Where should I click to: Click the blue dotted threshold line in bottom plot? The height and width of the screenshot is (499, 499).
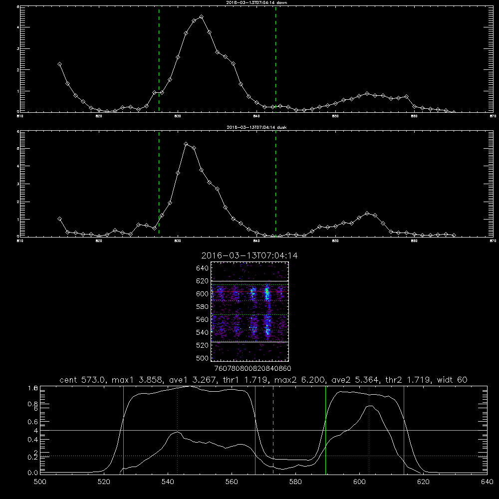point(263,456)
